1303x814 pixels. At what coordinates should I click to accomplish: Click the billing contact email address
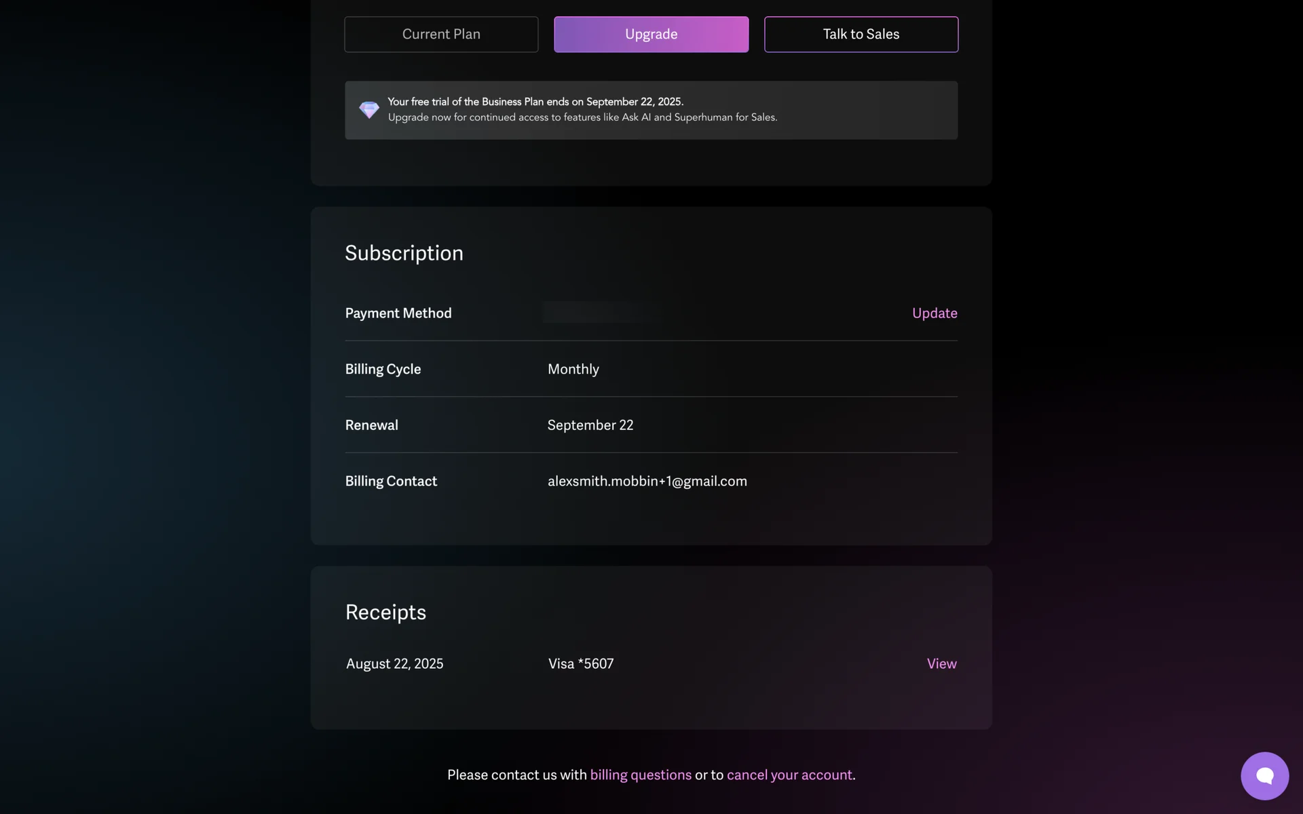647,481
